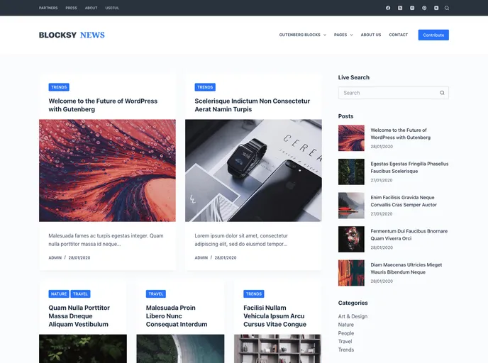The height and width of the screenshot is (363, 488).
Task: Open the Partners top menu item
Action: (x=48, y=8)
